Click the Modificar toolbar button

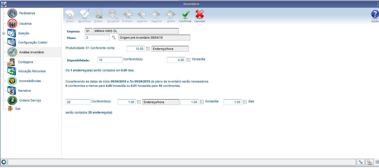85,16
